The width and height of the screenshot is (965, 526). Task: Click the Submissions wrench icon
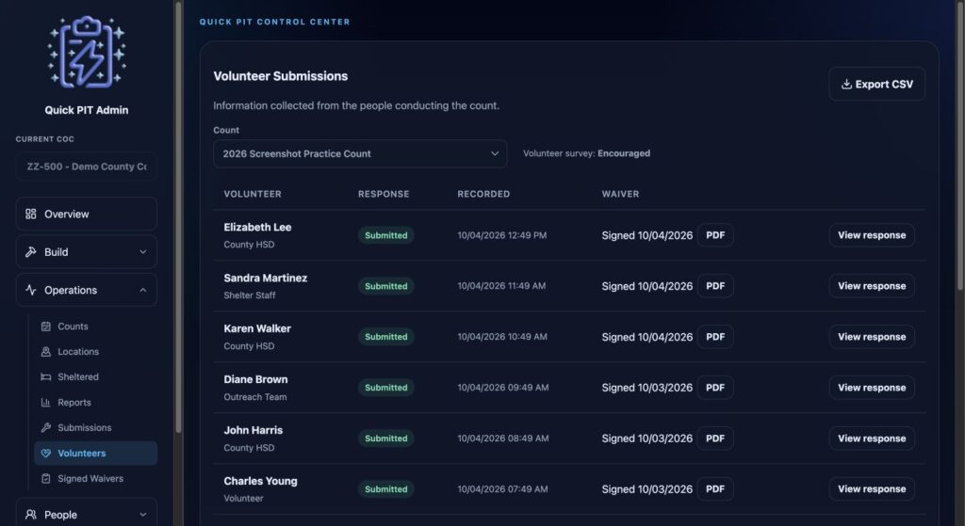(45, 428)
